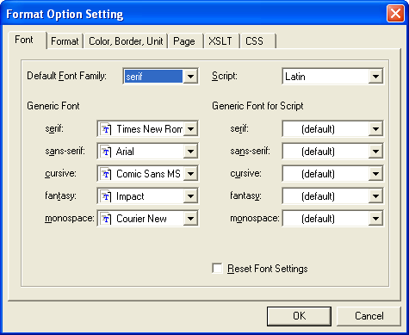This screenshot has height=335, width=409.
Task: Open the cursive Comic Sans MS dropdown arrow
Action: click(190, 174)
